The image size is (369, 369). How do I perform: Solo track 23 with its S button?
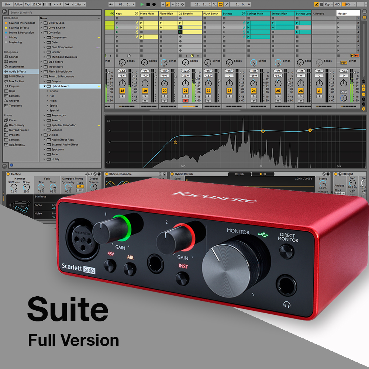click(x=229, y=96)
